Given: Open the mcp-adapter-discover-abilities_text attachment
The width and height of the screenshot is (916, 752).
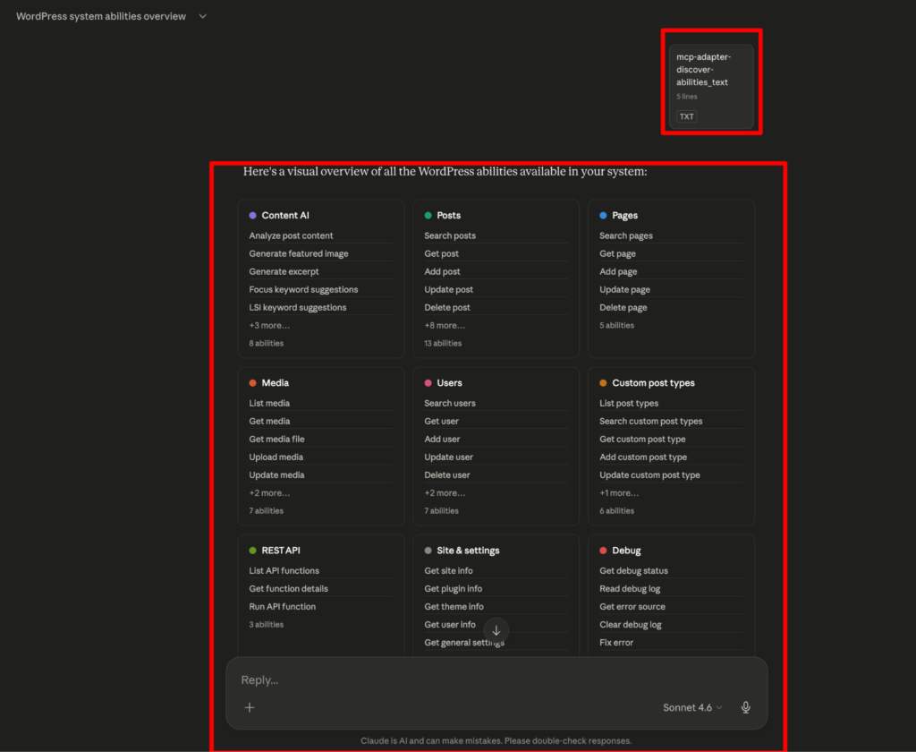Looking at the screenshot, I should (x=711, y=86).
